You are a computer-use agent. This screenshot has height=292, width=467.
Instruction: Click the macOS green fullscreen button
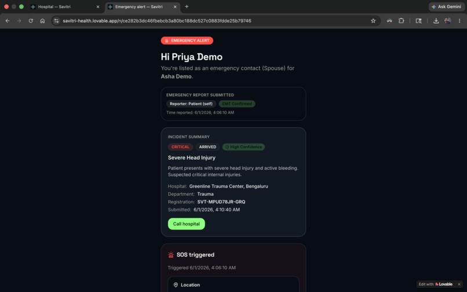pos(21,6)
